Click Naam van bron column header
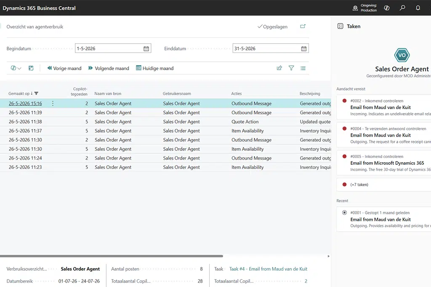 point(108,94)
